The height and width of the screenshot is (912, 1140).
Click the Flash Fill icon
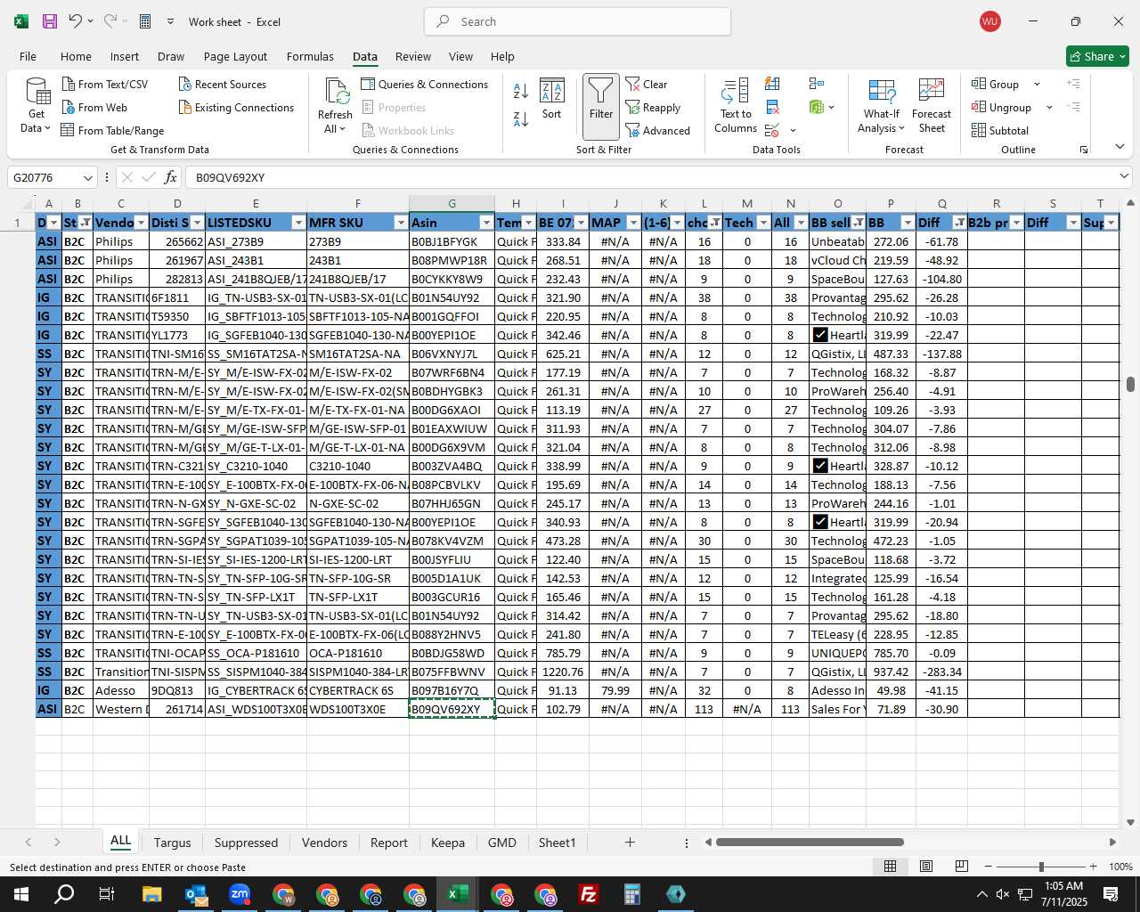pyautogui.click(x=772, y=84)
